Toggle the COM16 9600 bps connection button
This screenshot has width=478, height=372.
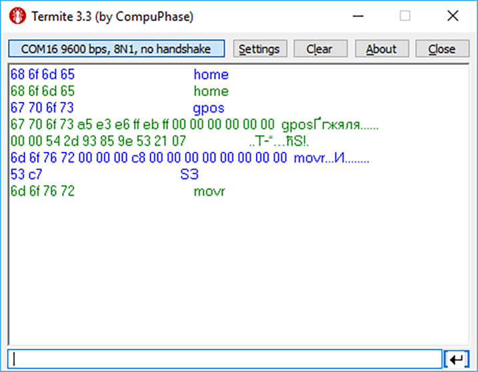(116, 49)
